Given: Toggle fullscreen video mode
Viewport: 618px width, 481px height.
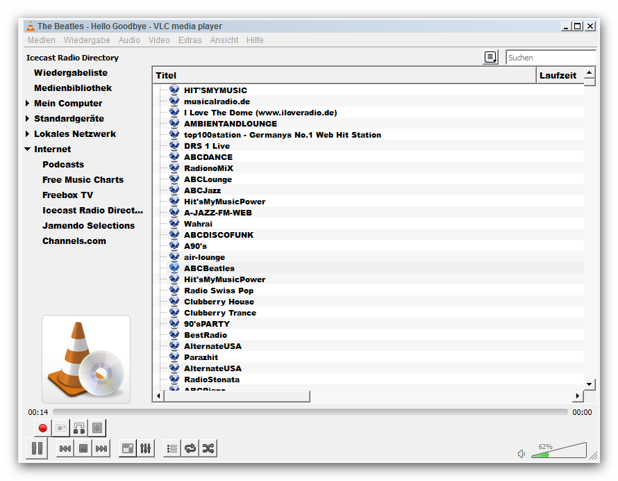Looking at the screenshot, I should point(128,448).
